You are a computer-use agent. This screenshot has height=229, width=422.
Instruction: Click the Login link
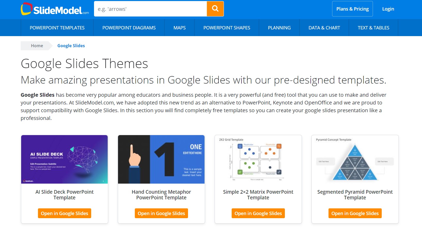pos(388,9)
